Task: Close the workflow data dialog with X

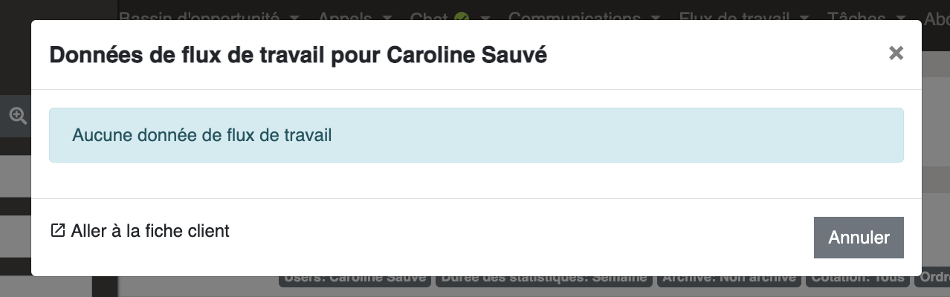Action: tap(896, 53)
